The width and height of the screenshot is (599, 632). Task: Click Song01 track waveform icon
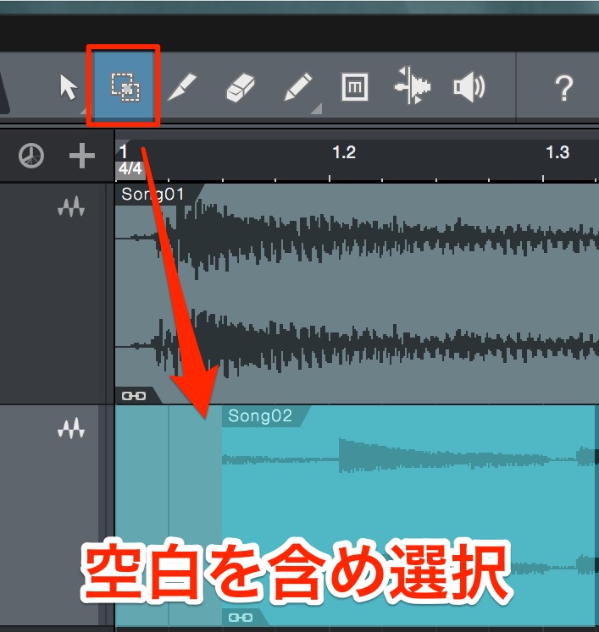[x=71, y=206]
